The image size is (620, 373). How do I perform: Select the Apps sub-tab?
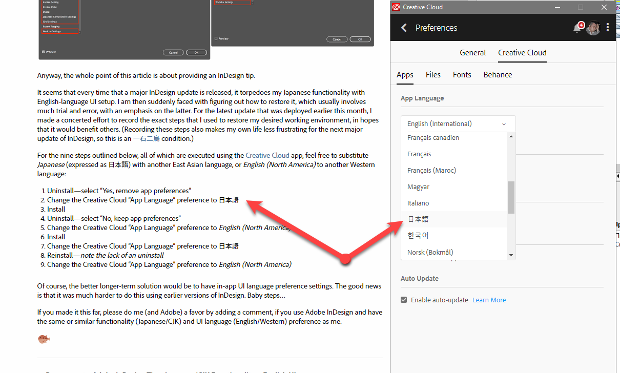point(405,74)
